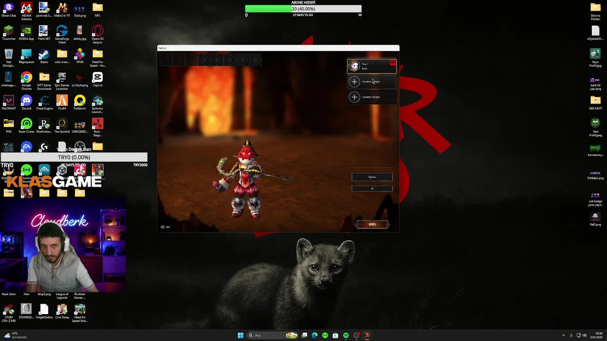607x341 pixels.
Task: Launch Steam from the desktop
Action: point(44,56)
